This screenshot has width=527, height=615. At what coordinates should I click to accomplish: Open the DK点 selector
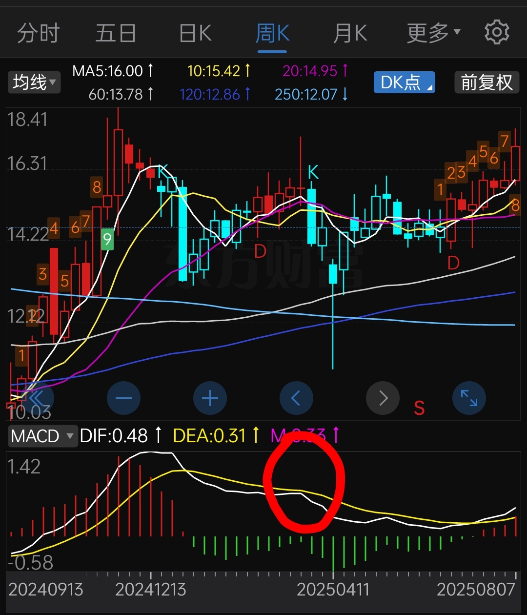tap(405, 82)
